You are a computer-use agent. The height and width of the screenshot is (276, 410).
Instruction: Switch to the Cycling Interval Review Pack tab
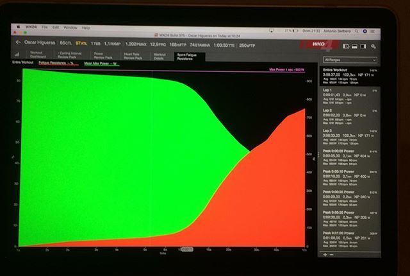(70, 55)
